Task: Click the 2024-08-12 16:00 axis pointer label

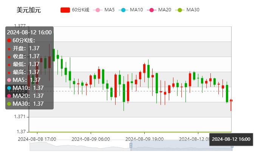Action: tap(231, 139)
